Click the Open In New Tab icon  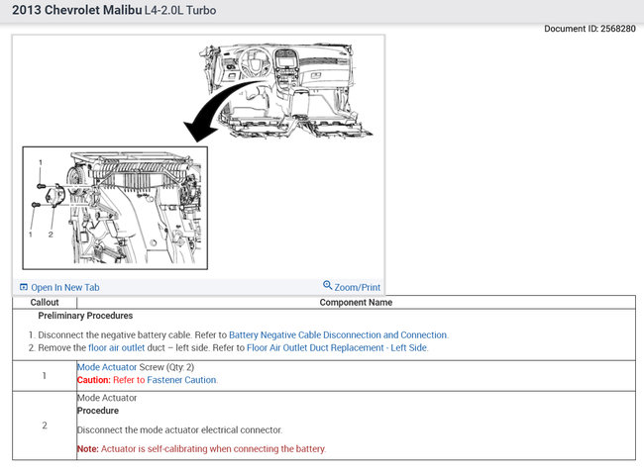24,287
